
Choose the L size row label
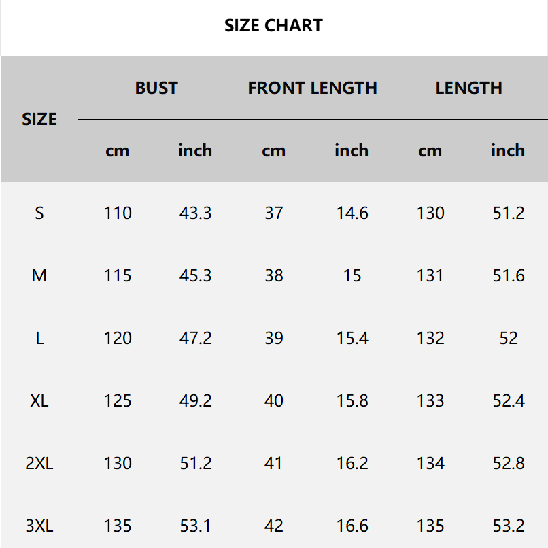coord(39,338)
